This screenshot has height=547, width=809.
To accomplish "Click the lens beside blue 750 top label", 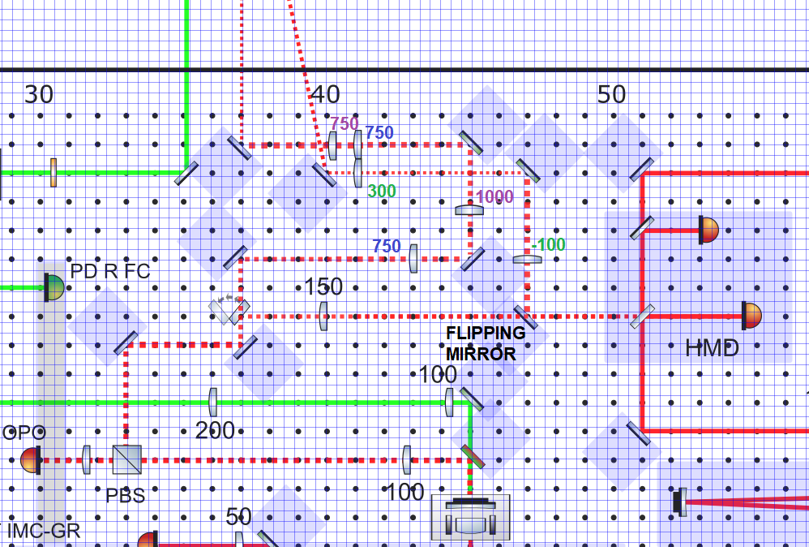I will point(357,144).
